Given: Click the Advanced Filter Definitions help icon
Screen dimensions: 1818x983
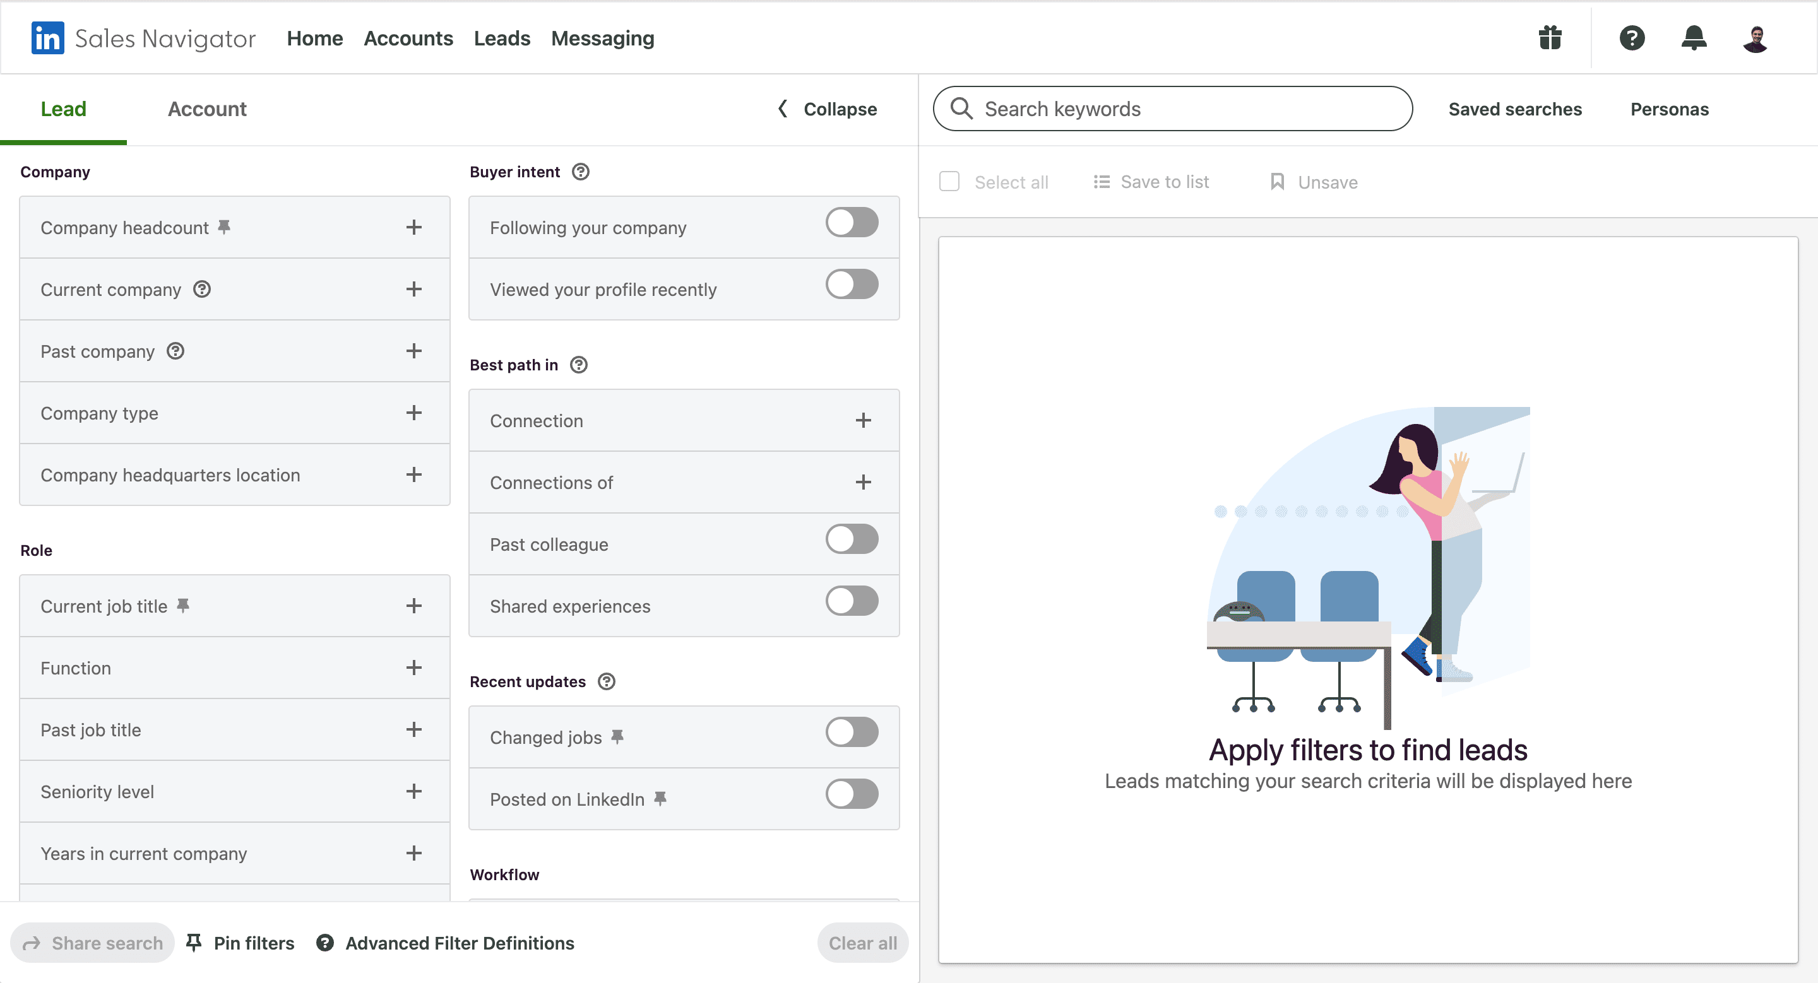Looking at the screenshot, I should tap(324, 943).
